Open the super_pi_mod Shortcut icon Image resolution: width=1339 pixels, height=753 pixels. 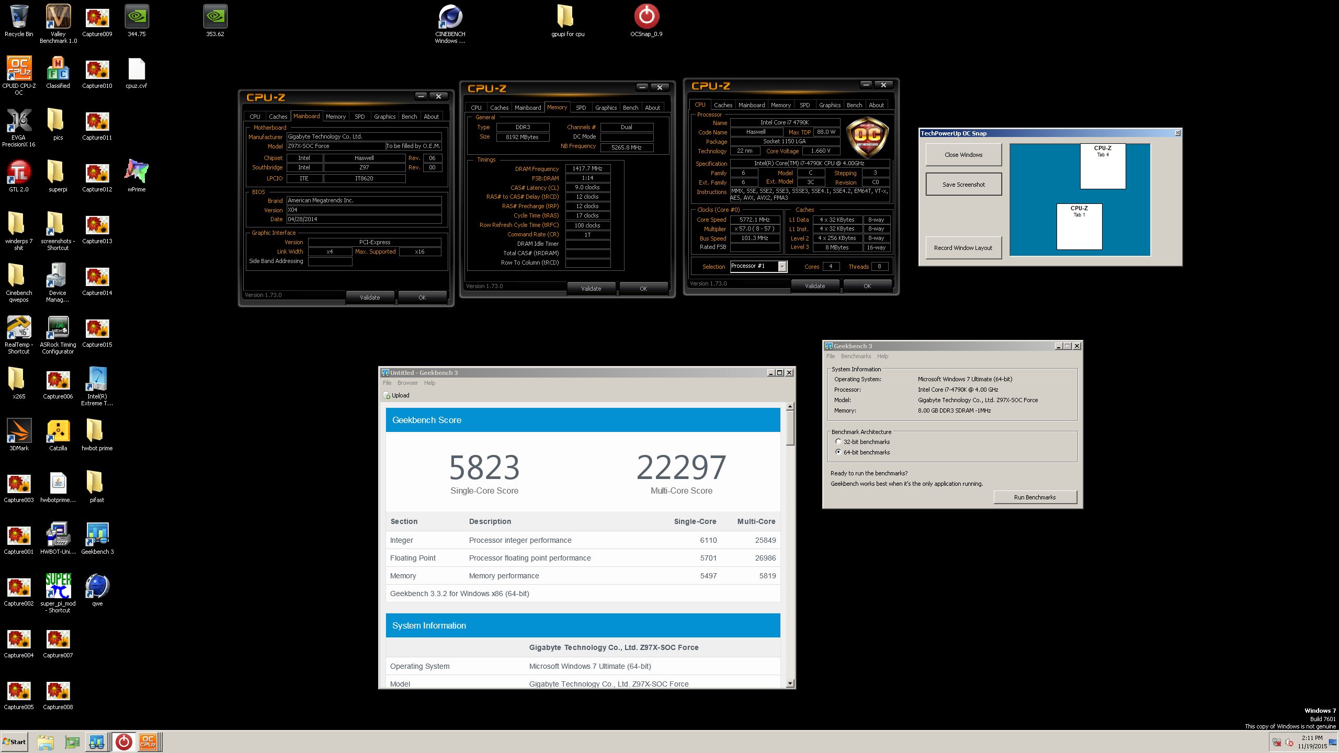[x=58, y=593]
